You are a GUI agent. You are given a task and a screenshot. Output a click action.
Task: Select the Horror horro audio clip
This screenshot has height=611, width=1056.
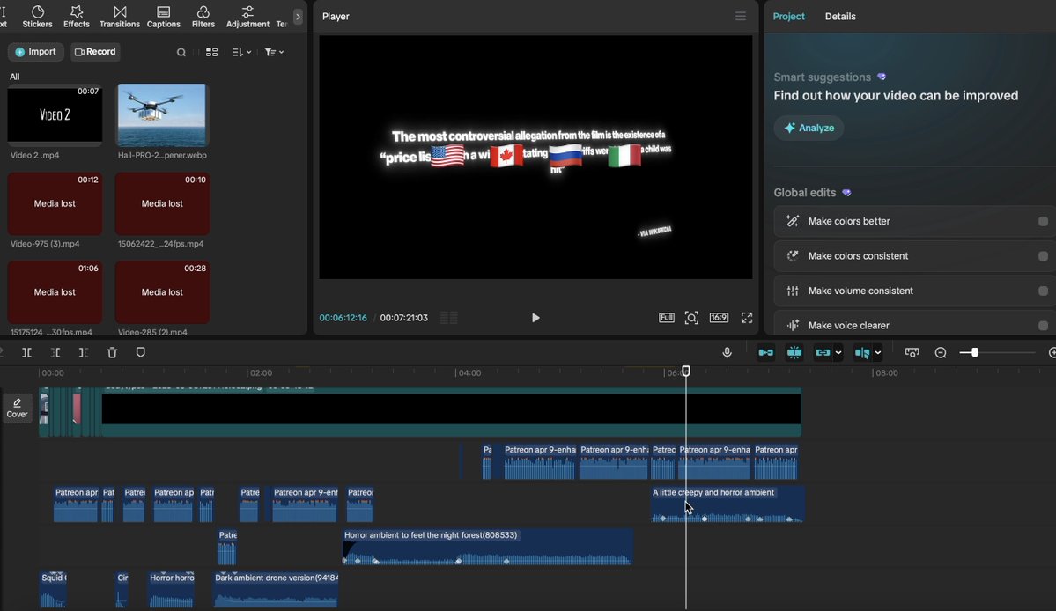tap(171, 590)
